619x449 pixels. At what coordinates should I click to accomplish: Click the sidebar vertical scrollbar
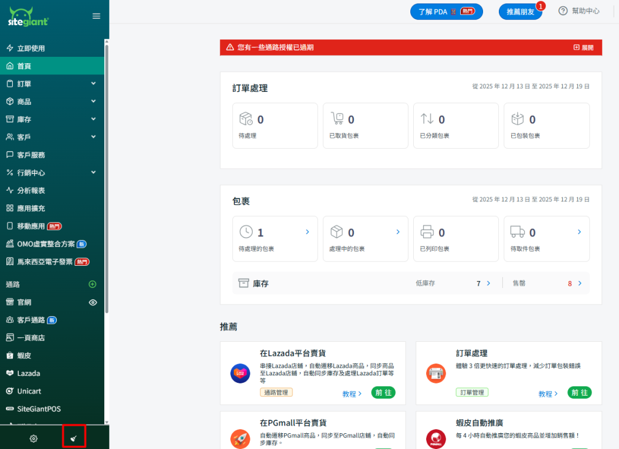[x=107, y=176]
